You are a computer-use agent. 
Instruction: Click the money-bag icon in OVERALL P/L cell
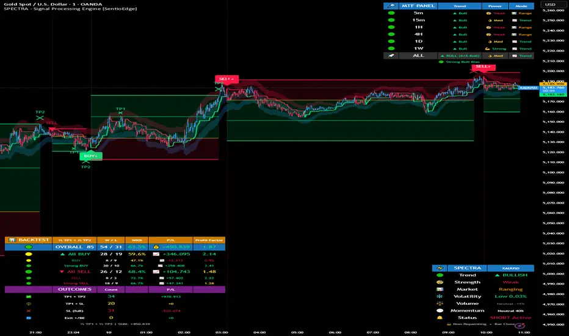(x=156, y=247)
